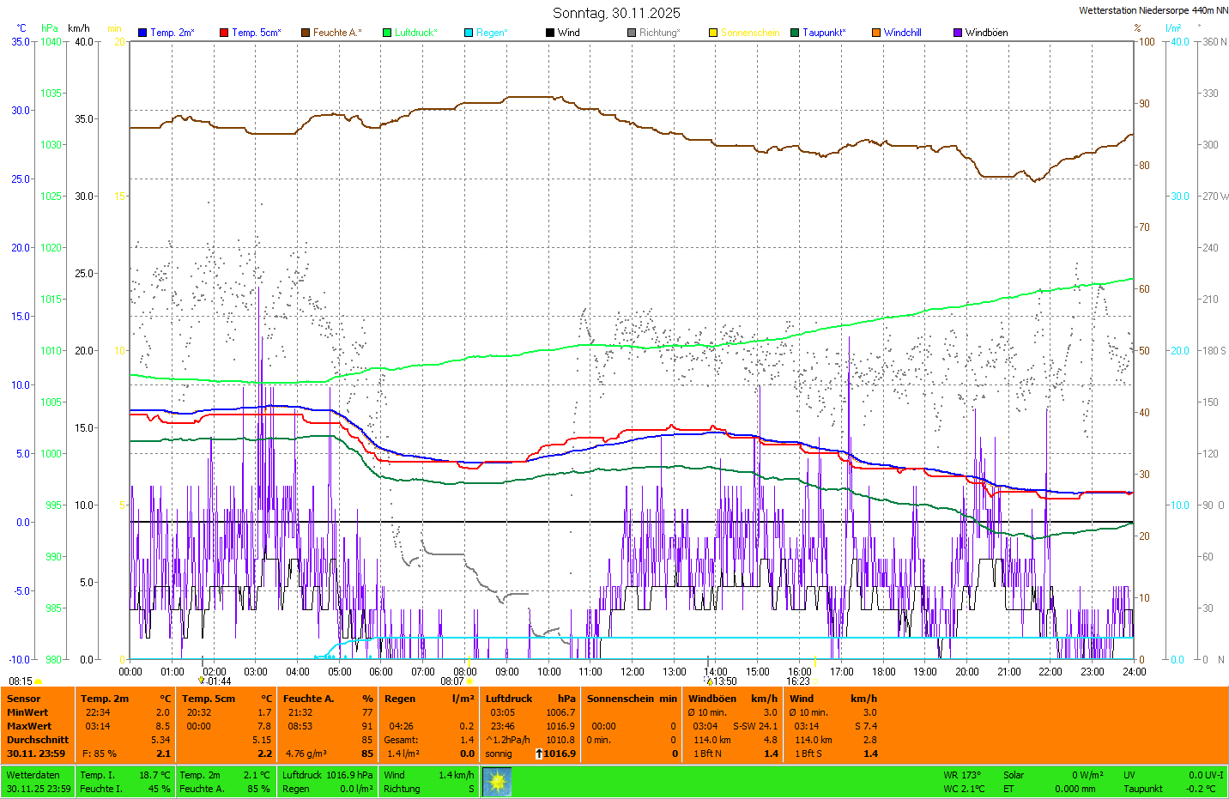Click the date heading Sonntag, 30.11.2025
This screenshot has height=799, width=1229.
(616, 13)
